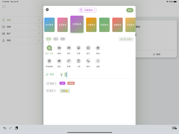The width and height of the screenshot is (179, 134).
Task: Toggle the sidebar panel icon
Action: point(4,6)
